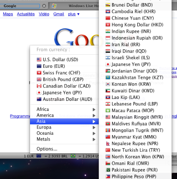The image size is (177, 179).
Task: Select Mongolian Tugrik (MNT)
Action: (x=135, y=130)
